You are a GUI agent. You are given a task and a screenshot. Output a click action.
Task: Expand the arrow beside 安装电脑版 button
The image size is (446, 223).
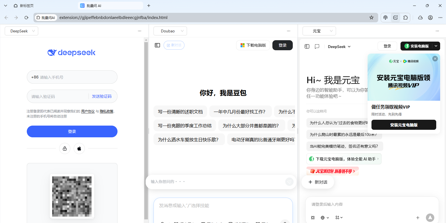436,46
